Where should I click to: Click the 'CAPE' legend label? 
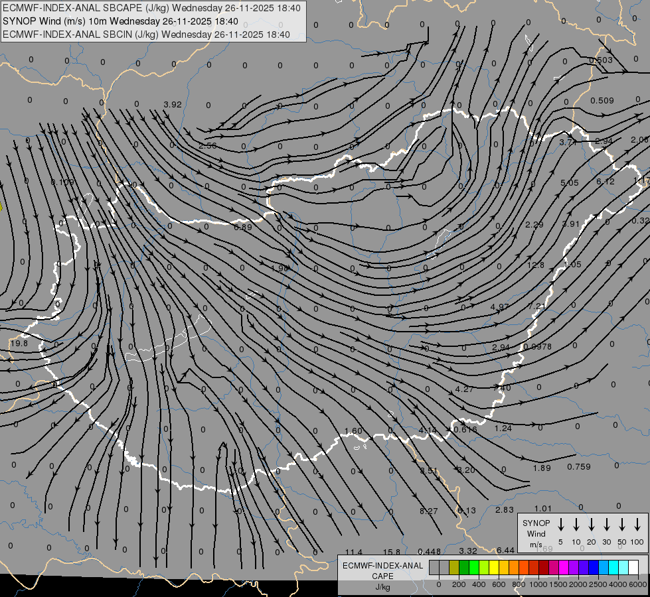pyautogui.click(x=382, y=576)
